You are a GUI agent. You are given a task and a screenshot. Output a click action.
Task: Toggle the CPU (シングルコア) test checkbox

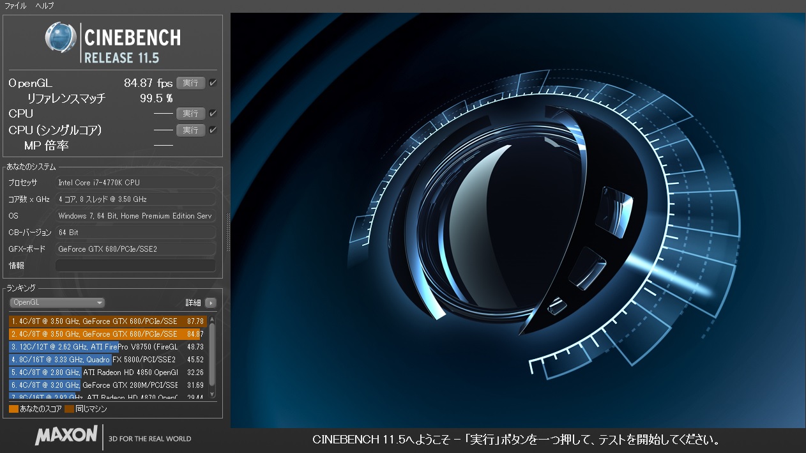(x=213, y=130)
